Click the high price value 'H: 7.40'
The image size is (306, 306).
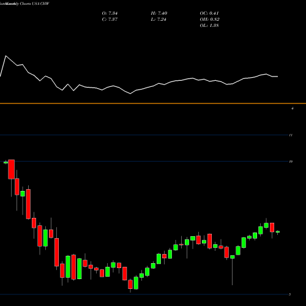[x=159, y=13]
